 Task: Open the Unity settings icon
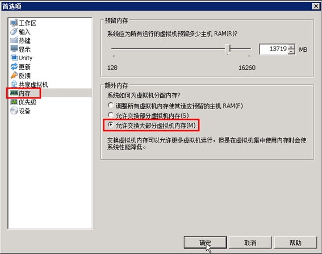14,58
